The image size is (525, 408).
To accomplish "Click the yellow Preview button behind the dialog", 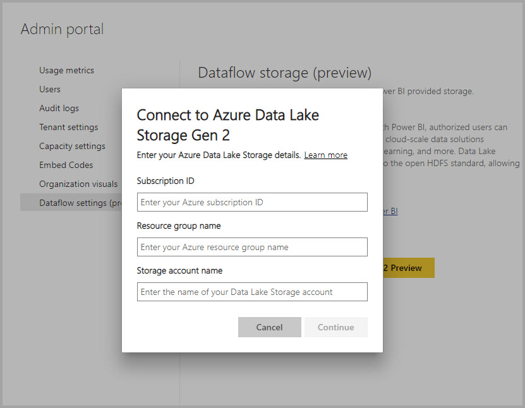I will click(408, 268).
